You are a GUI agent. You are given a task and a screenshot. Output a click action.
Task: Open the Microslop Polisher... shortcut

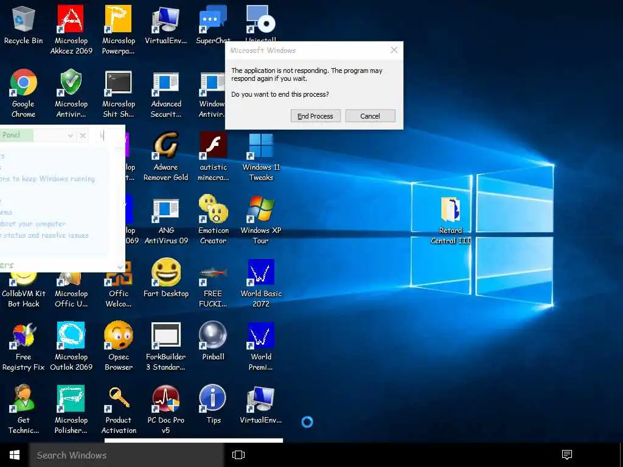(71, 409)
